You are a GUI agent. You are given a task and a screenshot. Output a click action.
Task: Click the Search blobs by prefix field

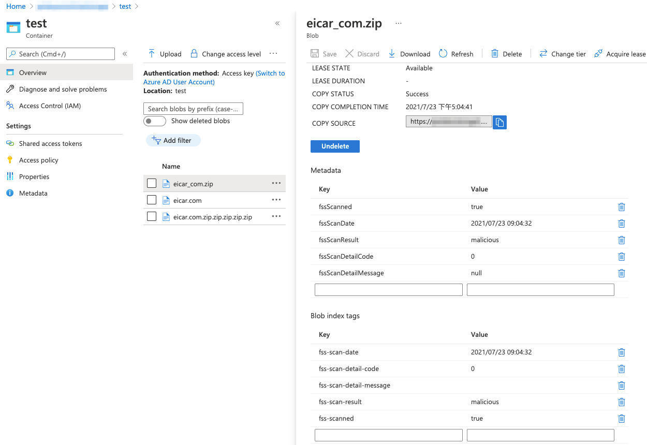(193, 109)
